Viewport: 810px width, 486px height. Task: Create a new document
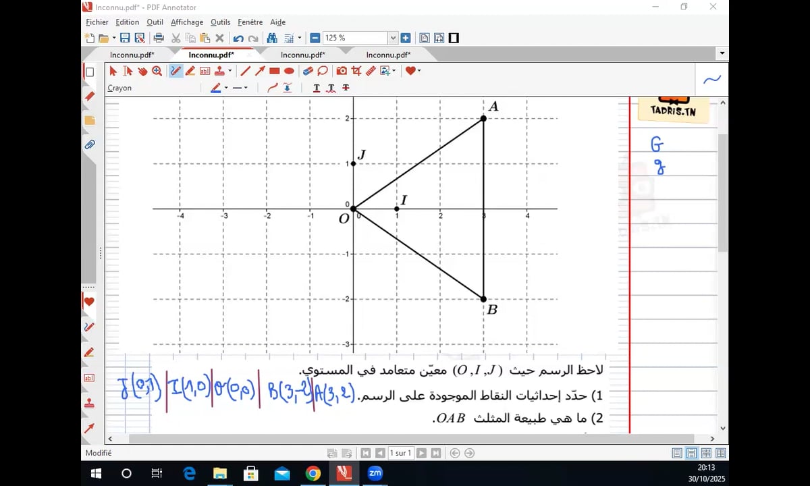(x=90, y=38)
